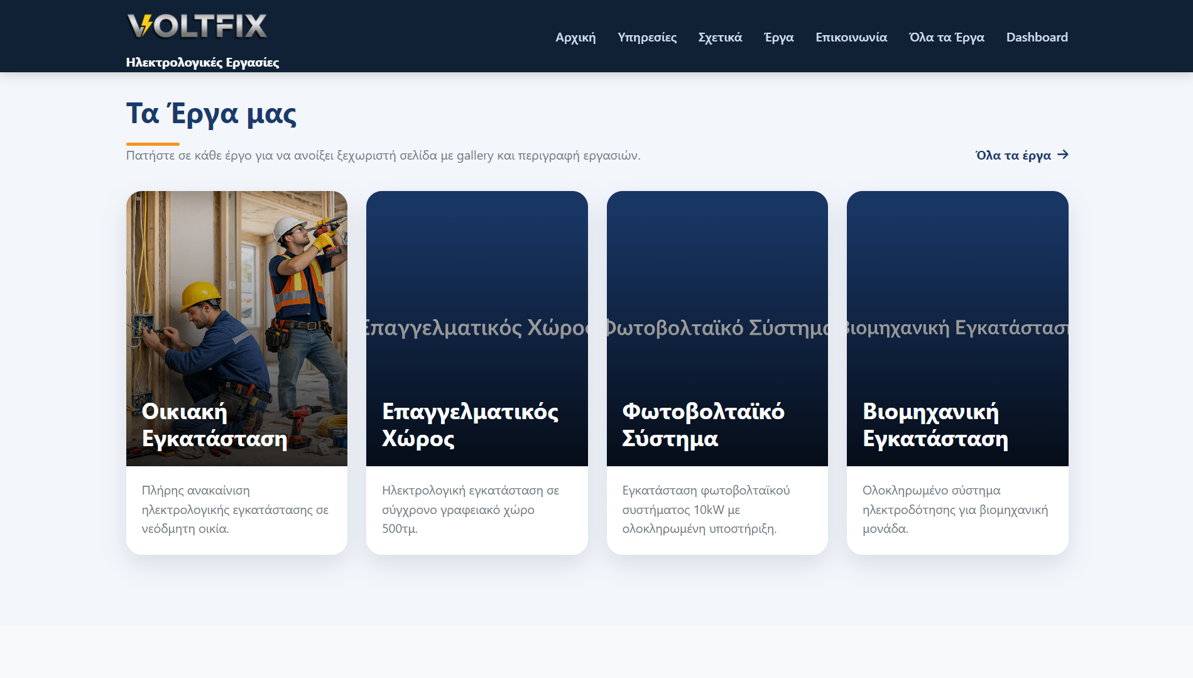Screen dimensions: 1193x678
Task: Click the Τα Έργα μας heading
Action: [211, 114]
